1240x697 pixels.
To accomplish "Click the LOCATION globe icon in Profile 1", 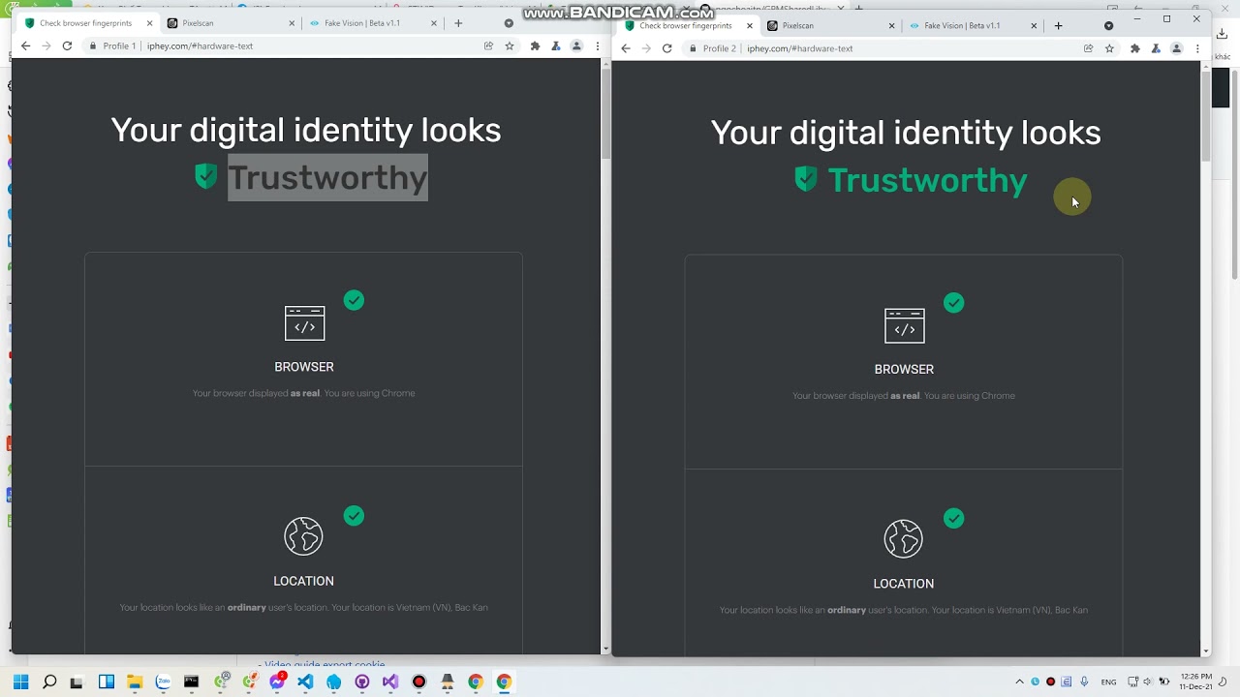I will tap(303, 536).
